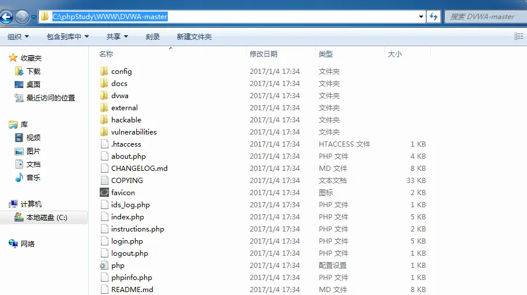Image resolution: width=527 pixels, height=295 pixels.
Task: Open the 视频 library
Action: pos(33,137)
